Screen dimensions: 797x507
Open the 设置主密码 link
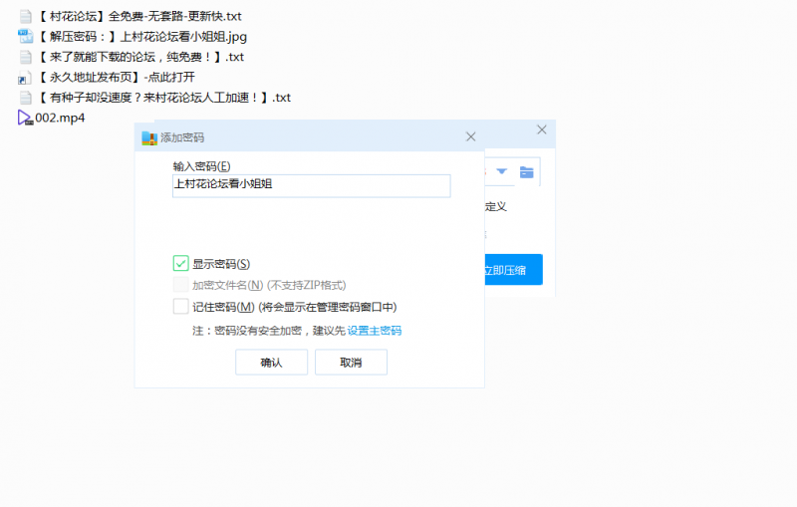[374, 331]
